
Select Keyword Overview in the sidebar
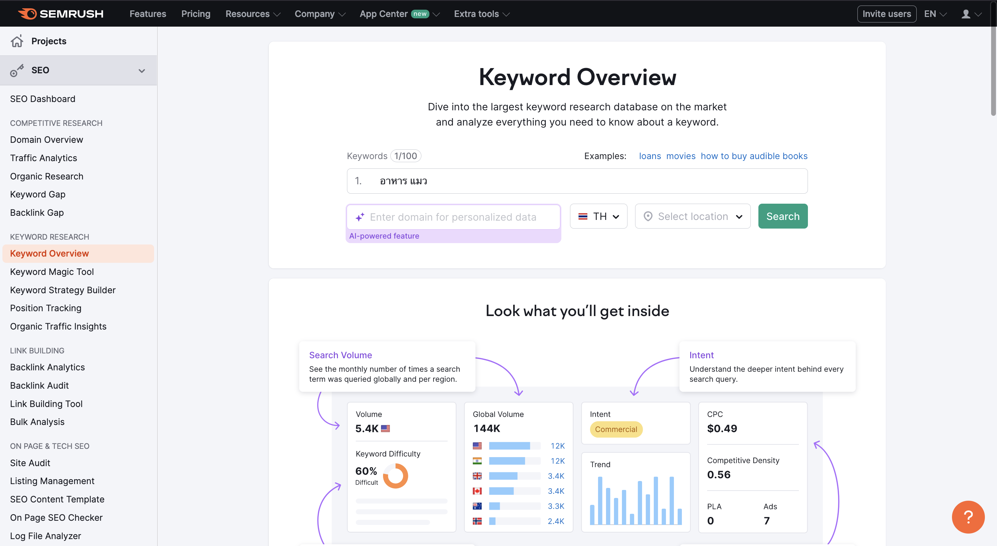[78, 253]
